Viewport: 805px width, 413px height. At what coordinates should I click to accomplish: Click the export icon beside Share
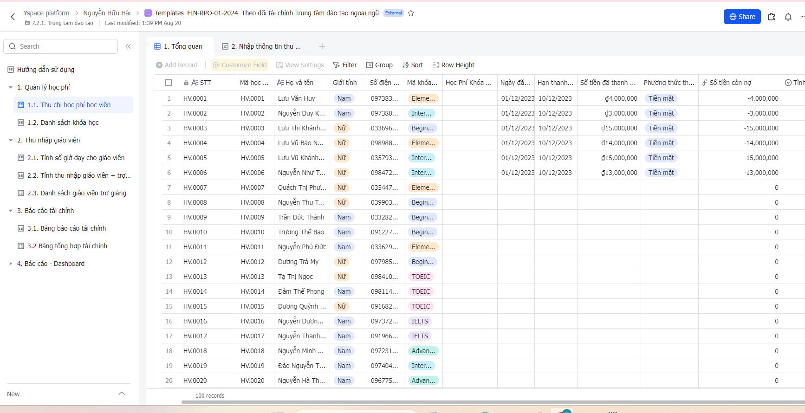click(772, 17)
